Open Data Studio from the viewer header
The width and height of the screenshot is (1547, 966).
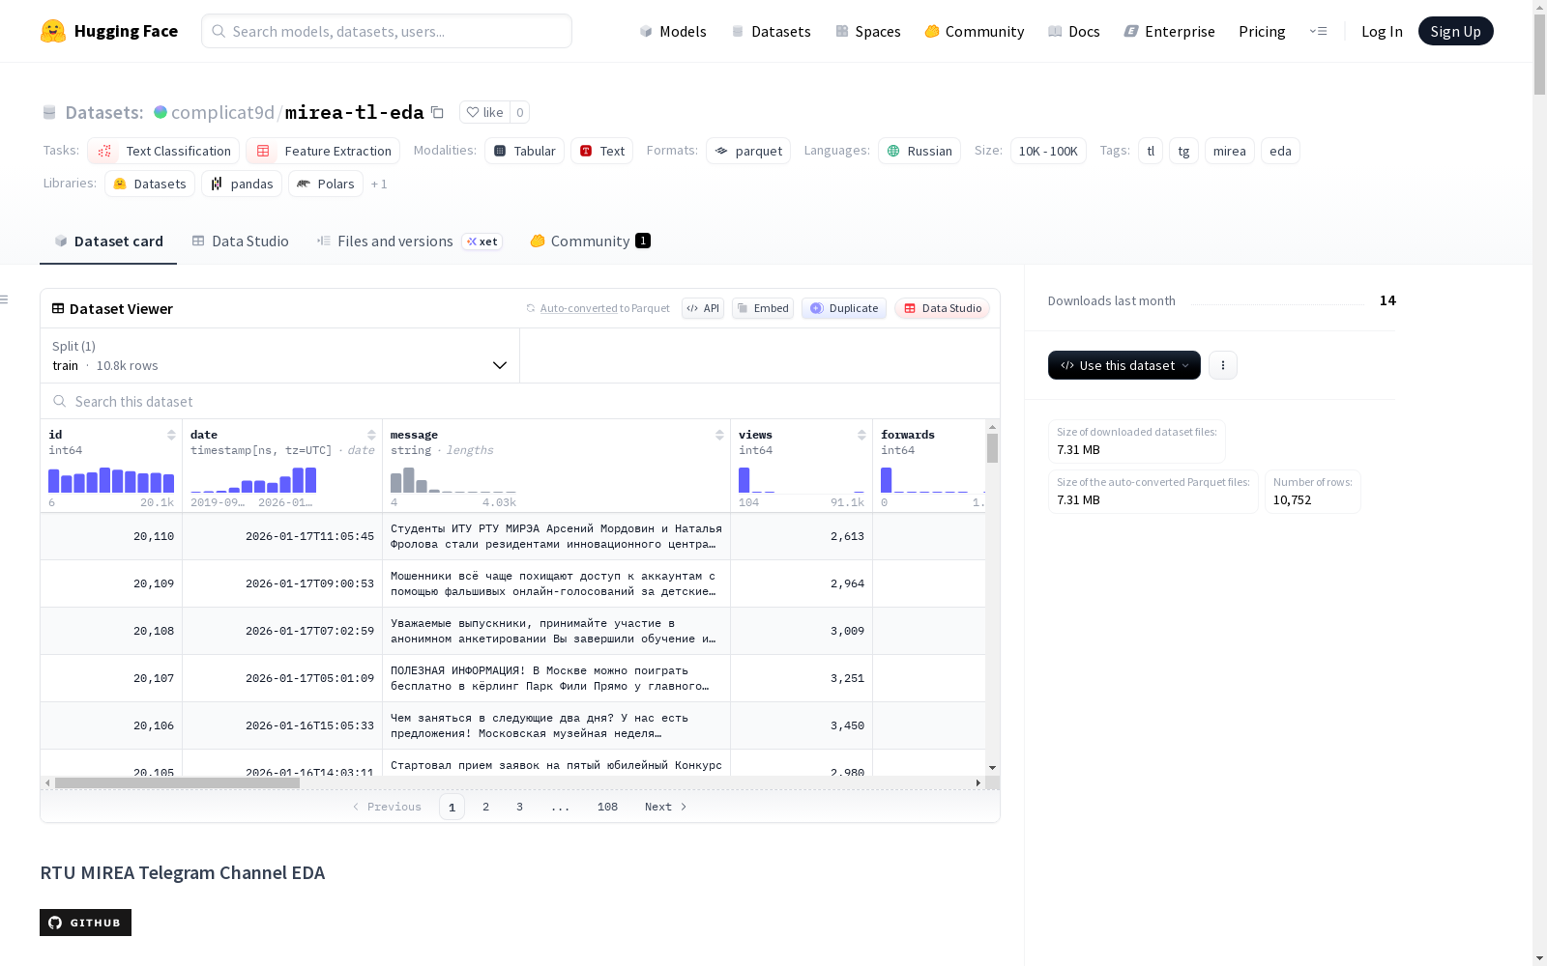point(942,308)
